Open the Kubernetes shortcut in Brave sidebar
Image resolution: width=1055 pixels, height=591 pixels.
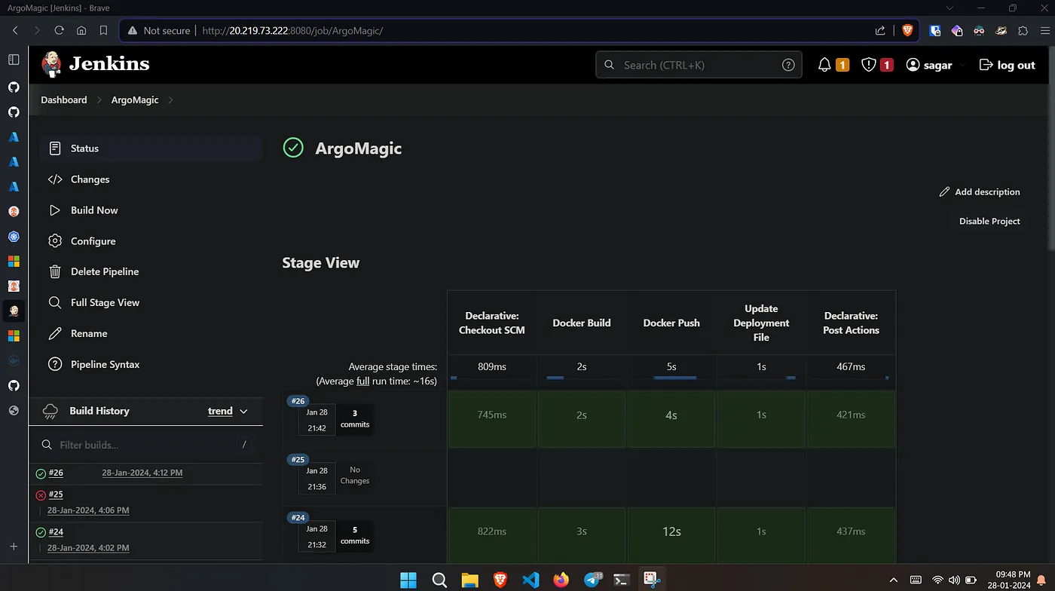click(x=14, y=236)
